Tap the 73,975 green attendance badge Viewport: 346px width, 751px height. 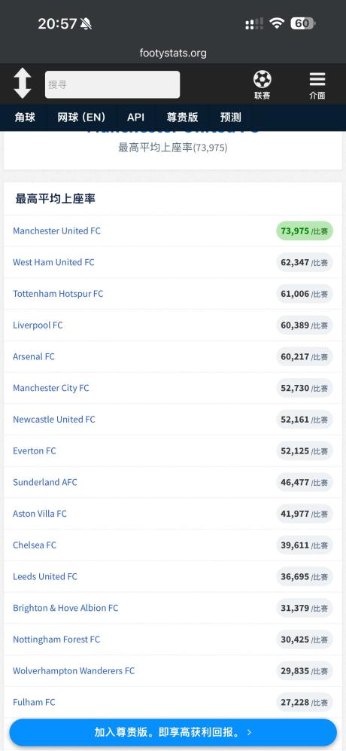coord(305,230)
